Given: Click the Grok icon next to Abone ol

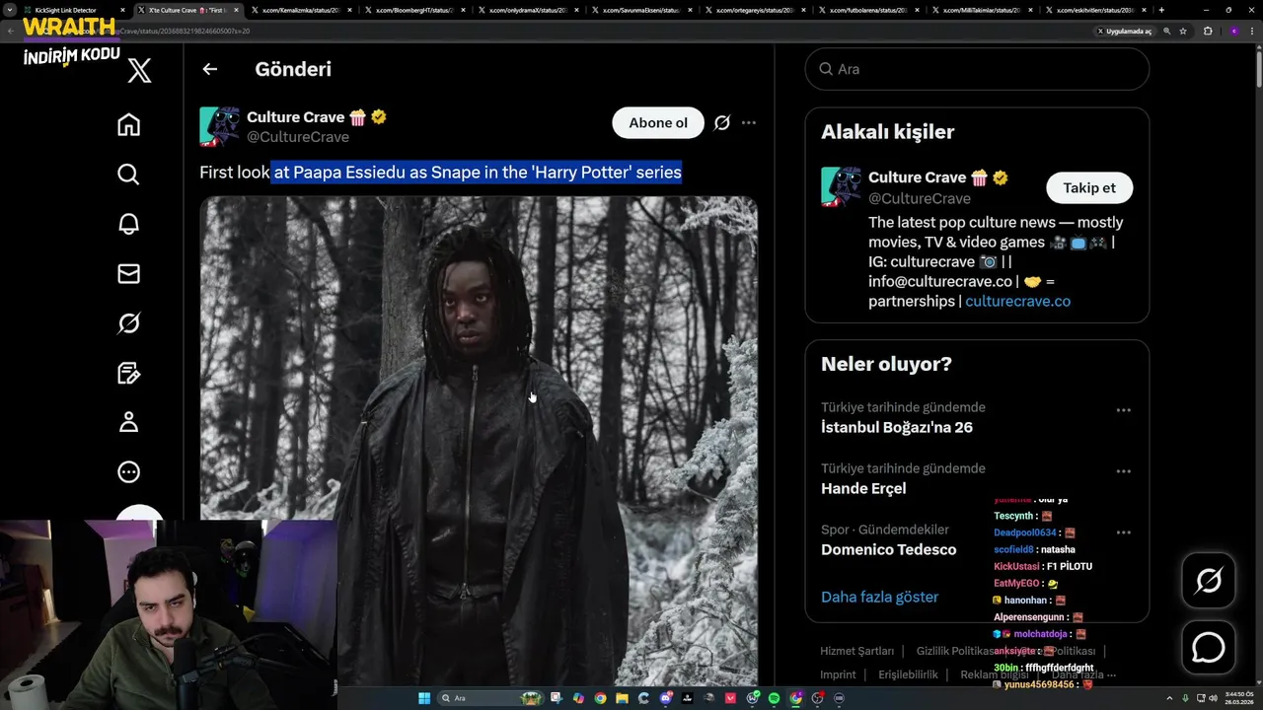Looking at the screenshot, I should pos(721,122).
